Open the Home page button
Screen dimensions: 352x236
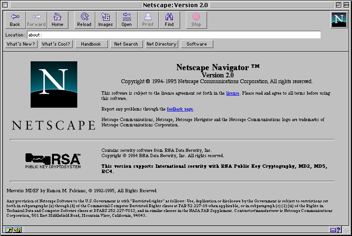pyautogui.click(x=57, y=20)
